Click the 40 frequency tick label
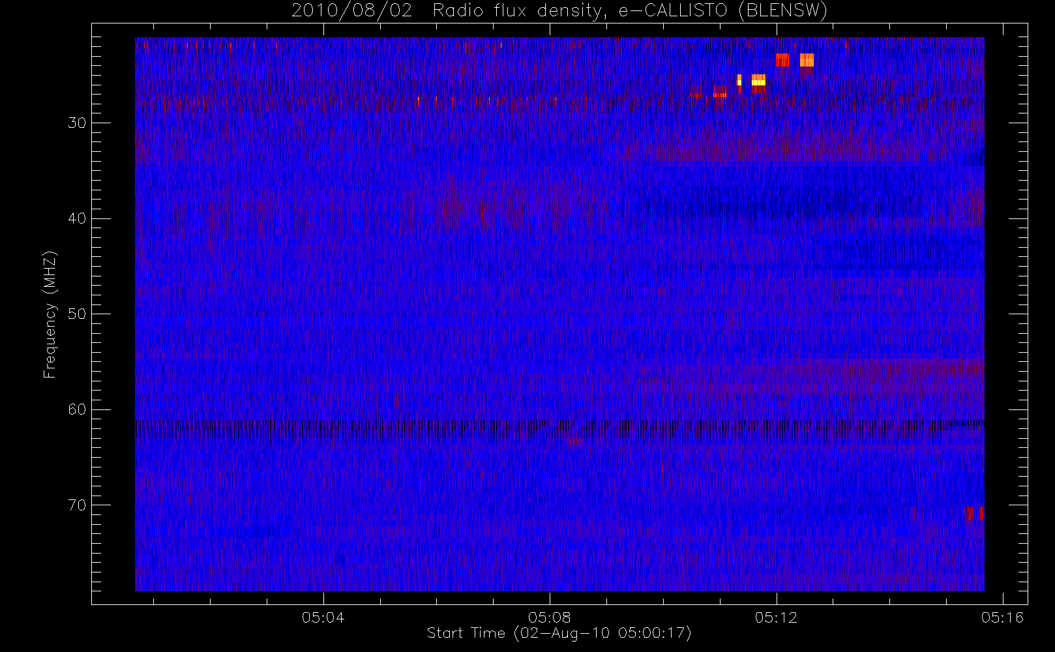The width and height of the screenshot is (1055, 652). point(77,218)
